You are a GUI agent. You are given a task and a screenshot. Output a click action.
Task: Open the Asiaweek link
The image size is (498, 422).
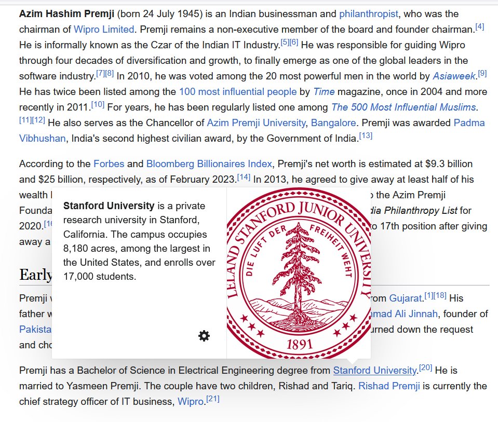tap(454, 76)
